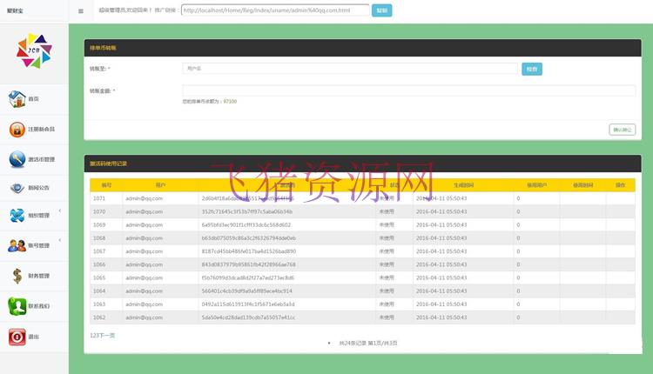Open 联系我们 green contact icon

17,306
